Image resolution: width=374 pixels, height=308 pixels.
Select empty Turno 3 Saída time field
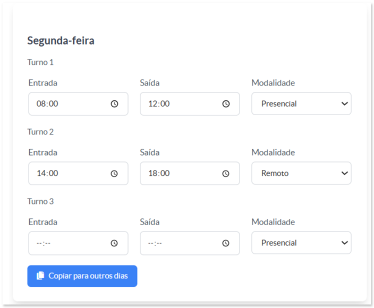pos(190,243)
